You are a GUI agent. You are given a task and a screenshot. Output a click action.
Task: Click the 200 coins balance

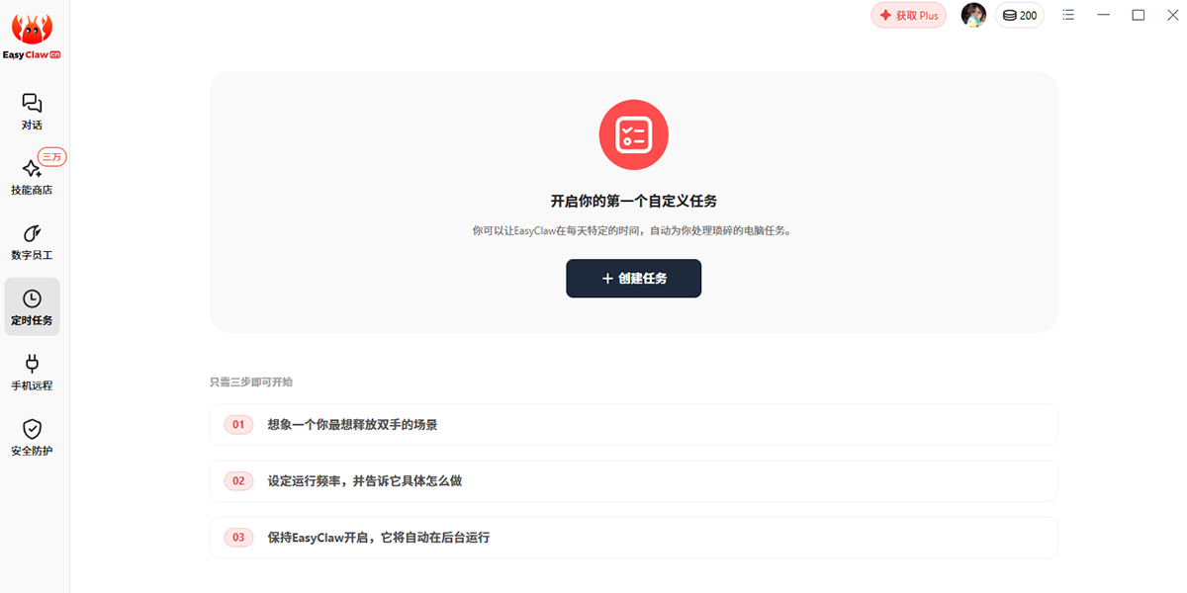(x=1020, y=16)
